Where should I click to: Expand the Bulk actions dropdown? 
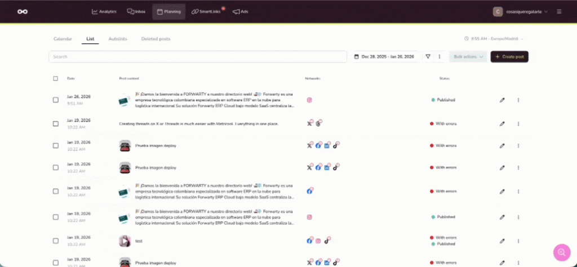click(x=468, y=57)
